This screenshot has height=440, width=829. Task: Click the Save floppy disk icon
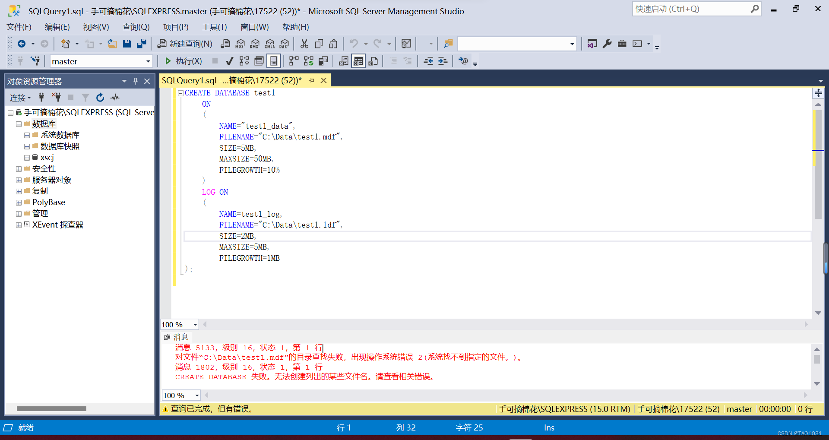[127, 44]
